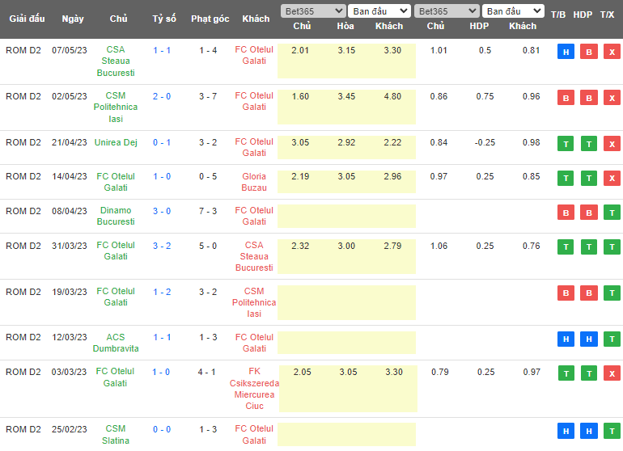Click the blue H badge for 07/05/23 match
This screenshot has width=623, height=451.
tap(566, 52)
